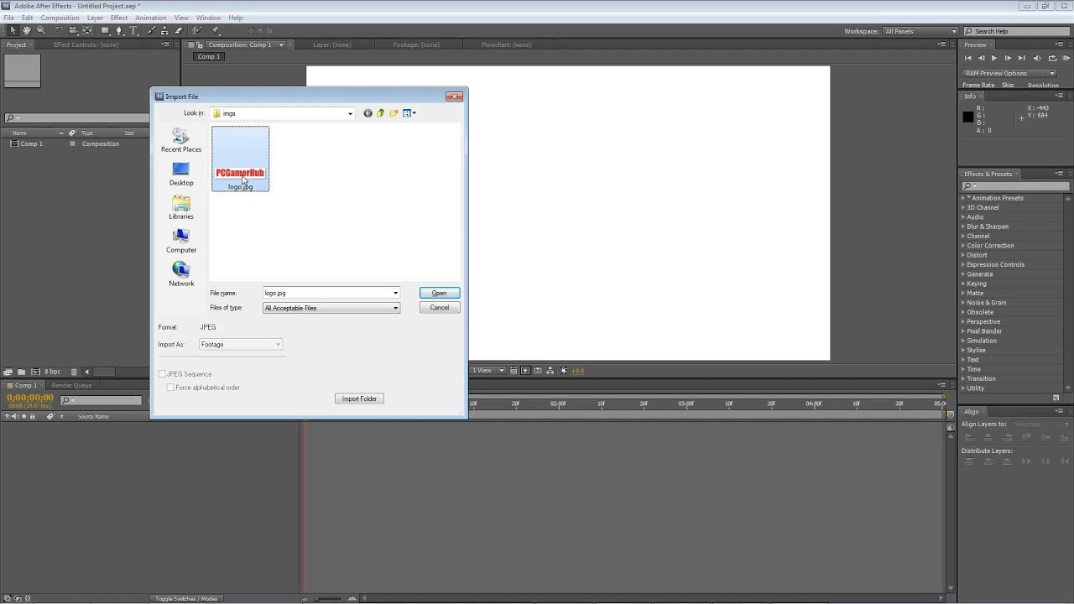Open the View menu icon in Import dialog
This screenshot has width=1074, height=604.
pos(409,113)
